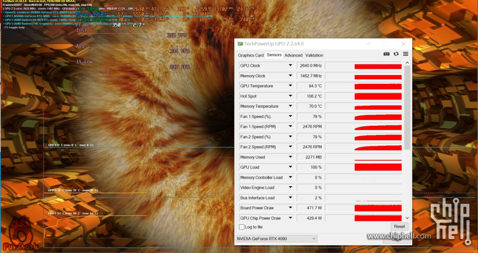This screenshot has width=478, height=253.
Task: Click the sensor list scroll-down arrow
Action: pos(407,218)
